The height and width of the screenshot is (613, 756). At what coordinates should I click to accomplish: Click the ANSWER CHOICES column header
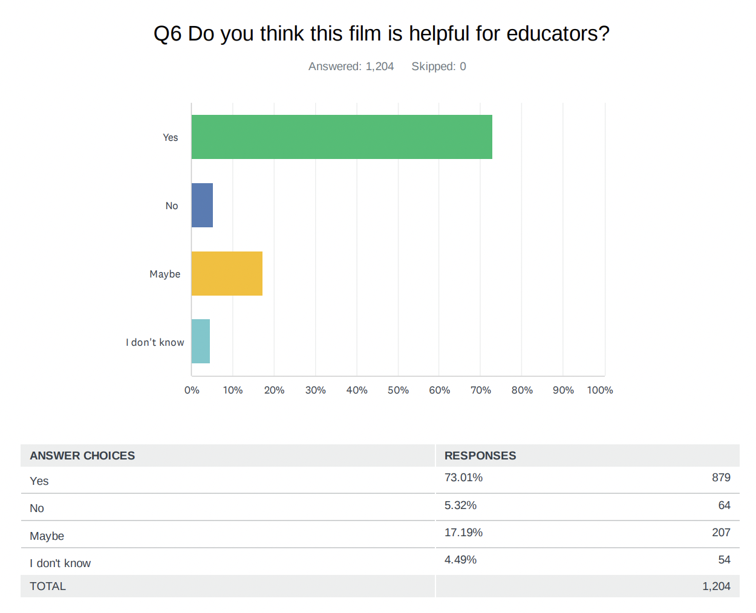pyautogui.click(x=82, y=456)
